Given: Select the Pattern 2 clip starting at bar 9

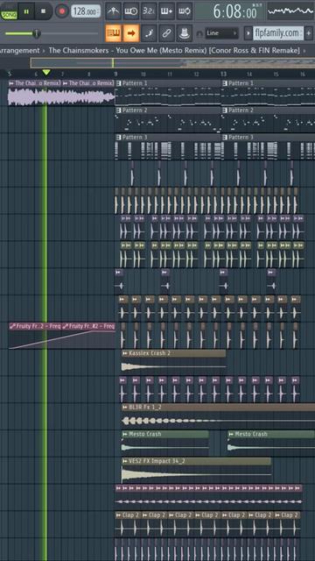Looking at the screenshot, I should (x=168, y=120).
